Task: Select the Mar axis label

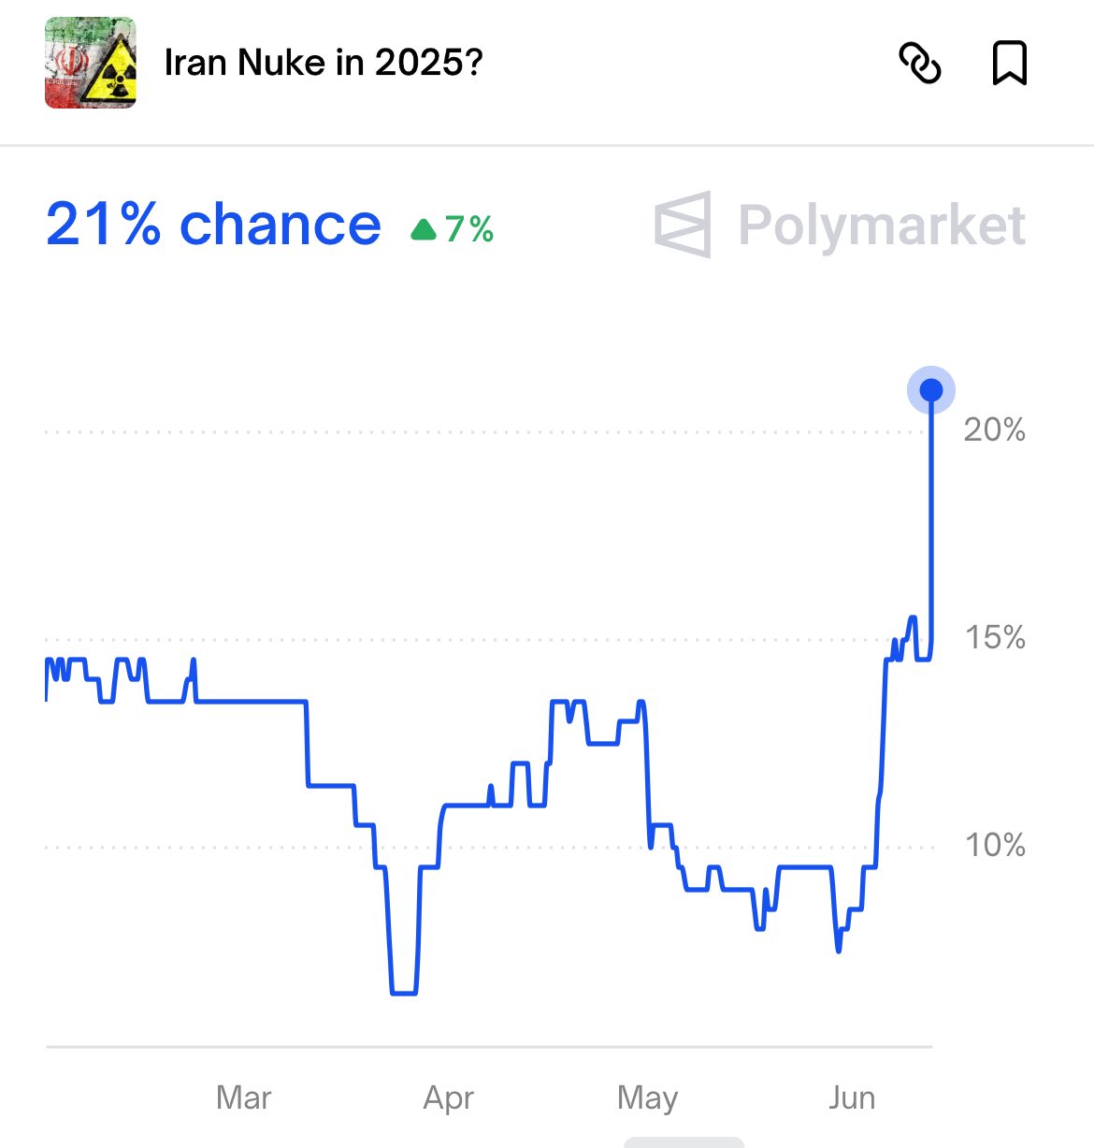Action: (243, 1097)
